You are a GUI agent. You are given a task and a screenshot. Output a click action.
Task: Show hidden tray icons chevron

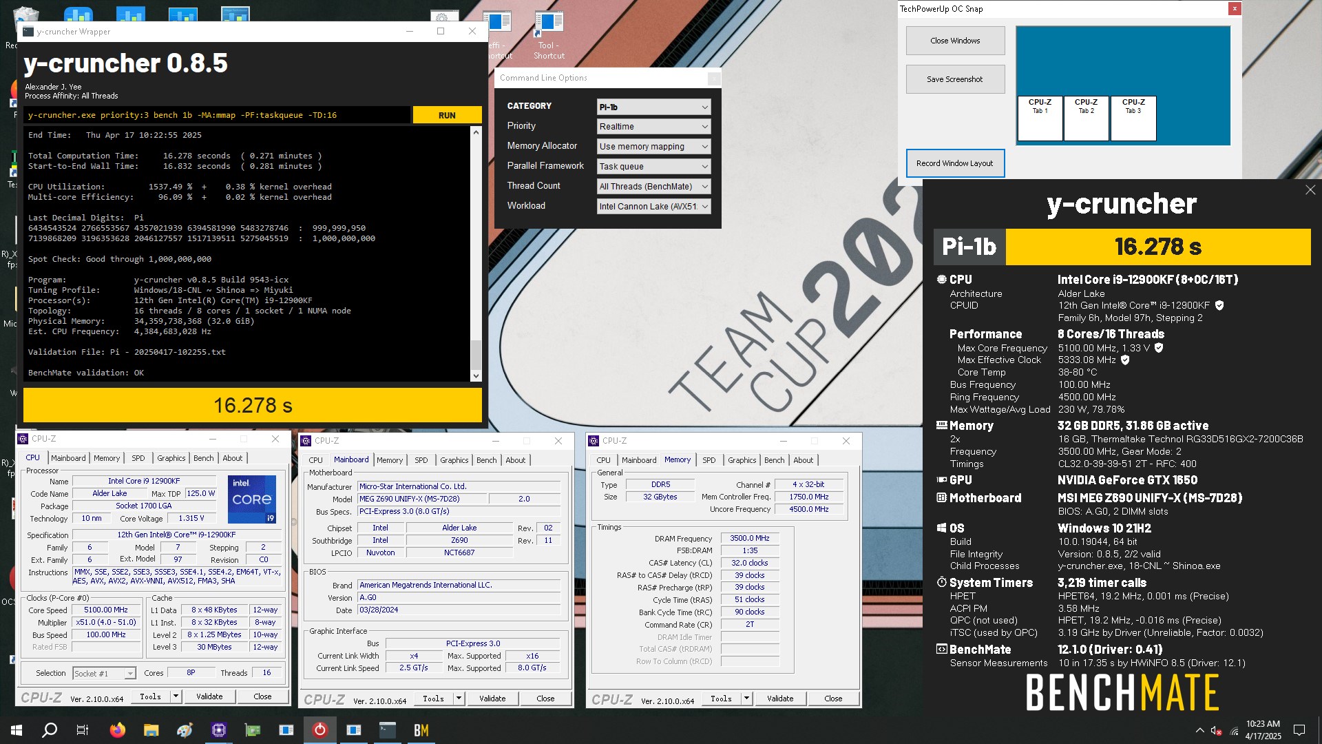tap(1199, 730)
